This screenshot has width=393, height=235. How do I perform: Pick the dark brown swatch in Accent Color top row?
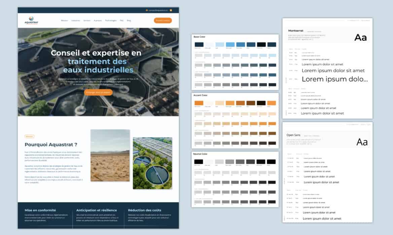pyautogui.click(x=251, y=103)
